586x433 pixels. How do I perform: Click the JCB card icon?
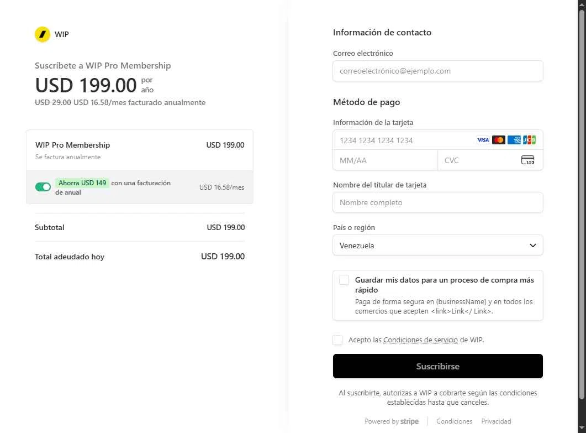[529, 140]
